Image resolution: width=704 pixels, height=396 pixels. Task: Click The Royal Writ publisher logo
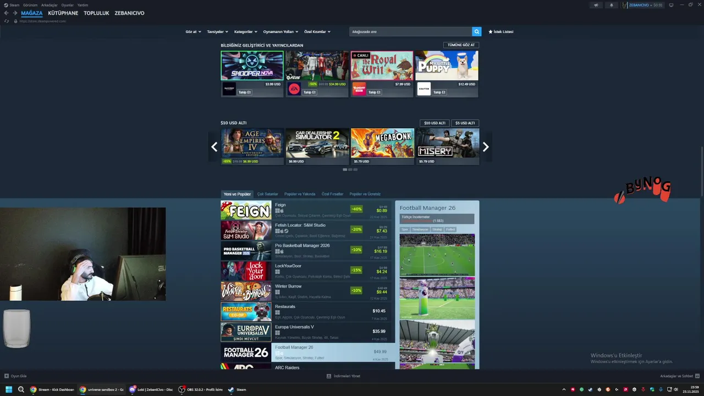(359, 89)
